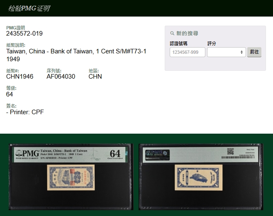Click the QR code on back holder
Image resolution: width=273 pixels, height=216 pixels.
pyautogui.click(x=231, y=152)
